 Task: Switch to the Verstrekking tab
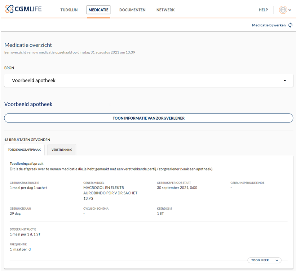point(62,150)
